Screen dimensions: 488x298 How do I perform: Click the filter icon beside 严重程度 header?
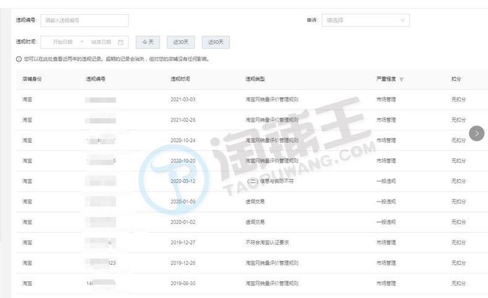click(x=402, y=80)
